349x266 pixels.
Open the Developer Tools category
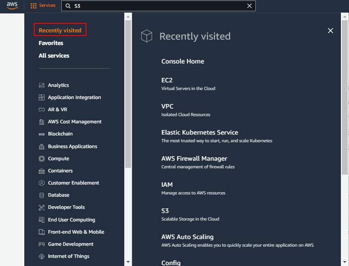(66, 207)
